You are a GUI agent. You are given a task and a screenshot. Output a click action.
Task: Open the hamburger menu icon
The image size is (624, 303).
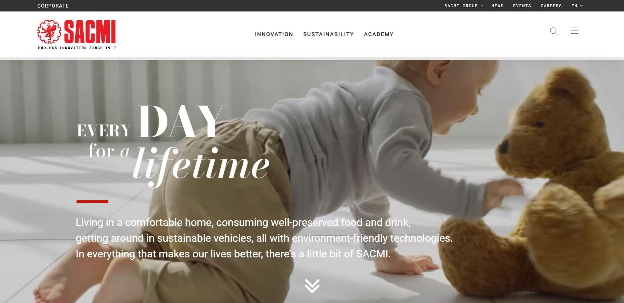574,31
